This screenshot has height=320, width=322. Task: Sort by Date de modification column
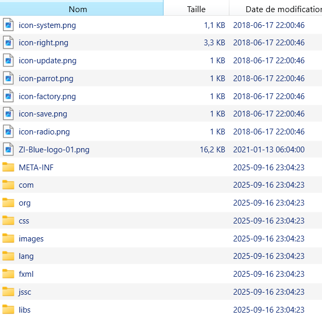(x=279, y=9)
